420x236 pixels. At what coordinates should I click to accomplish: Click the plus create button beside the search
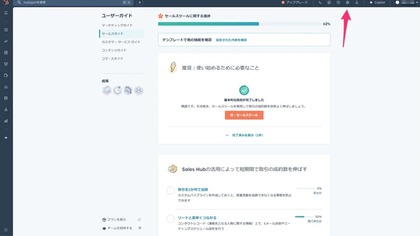(x=140, y=2)
